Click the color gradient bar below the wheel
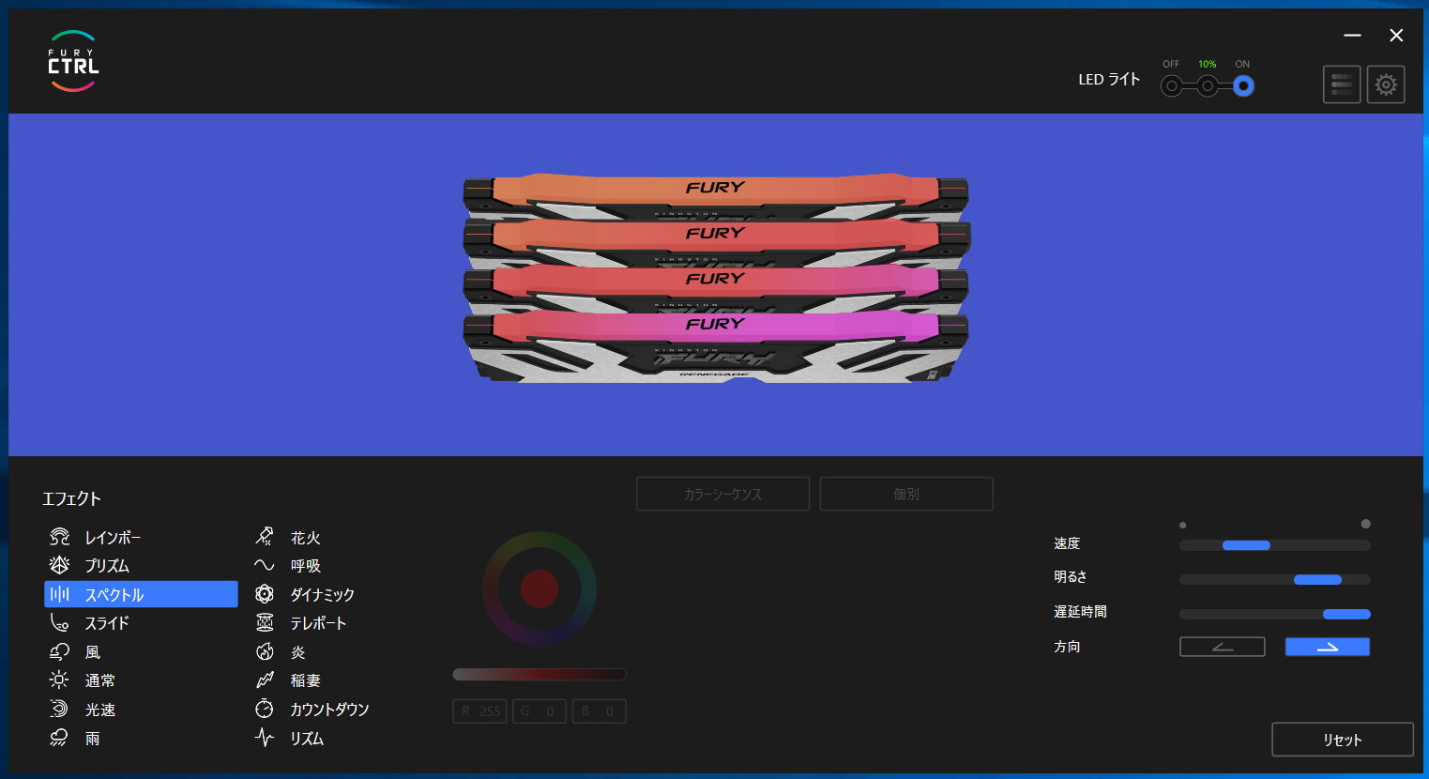 (540, 674)
